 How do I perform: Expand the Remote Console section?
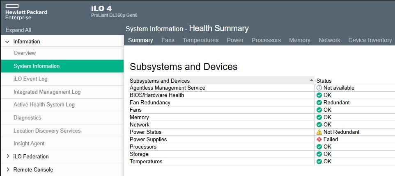point(7,169)
